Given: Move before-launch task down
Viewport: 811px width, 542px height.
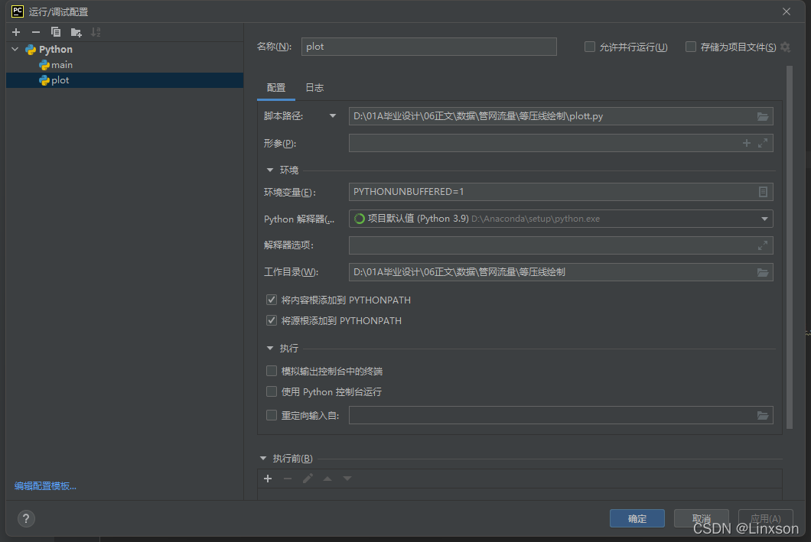Looking at the screenshot, I should pyautogui.click(x=347, y=479).
